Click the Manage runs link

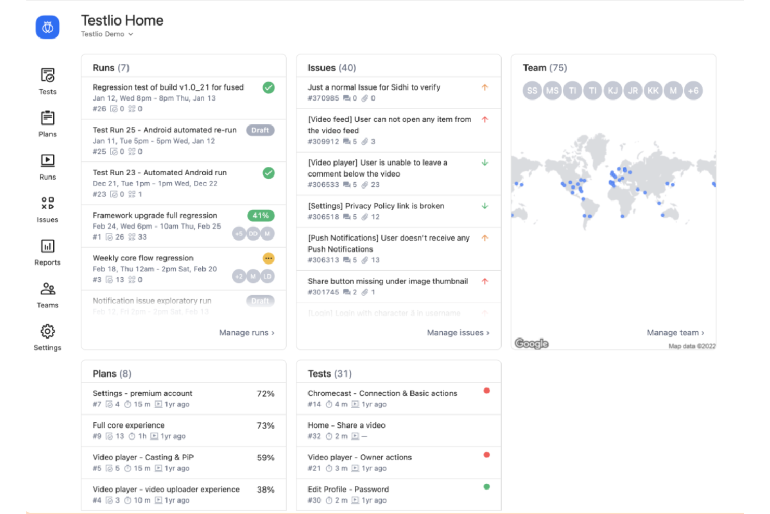(247, 332)
